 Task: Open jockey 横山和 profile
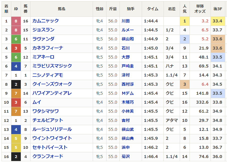coord(127,39)
